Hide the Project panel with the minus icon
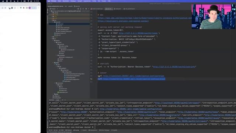This screenshot has width=236, height=133. coord(88,9)
